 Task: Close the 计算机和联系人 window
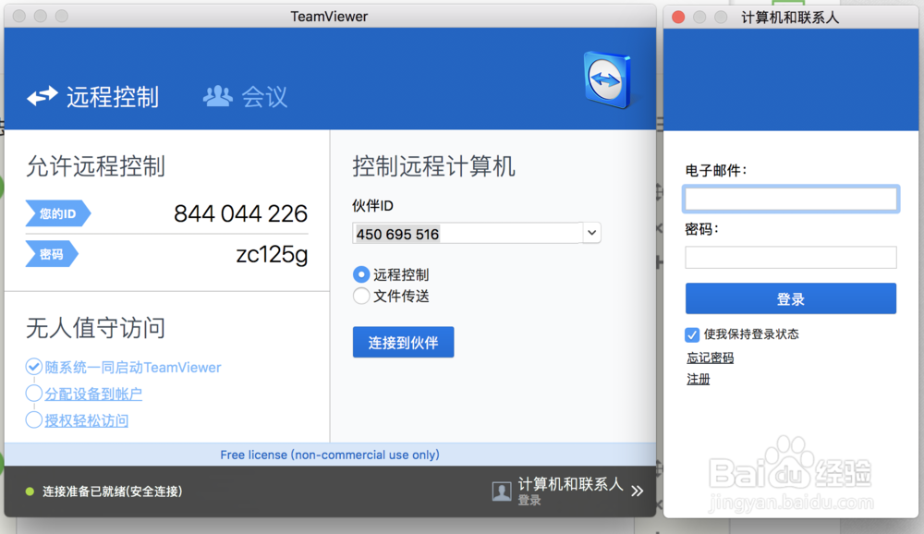pos(678,18)
